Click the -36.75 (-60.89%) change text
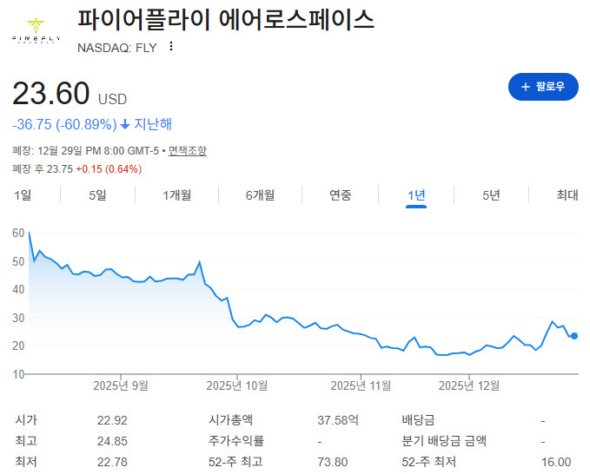 (64, 124)
